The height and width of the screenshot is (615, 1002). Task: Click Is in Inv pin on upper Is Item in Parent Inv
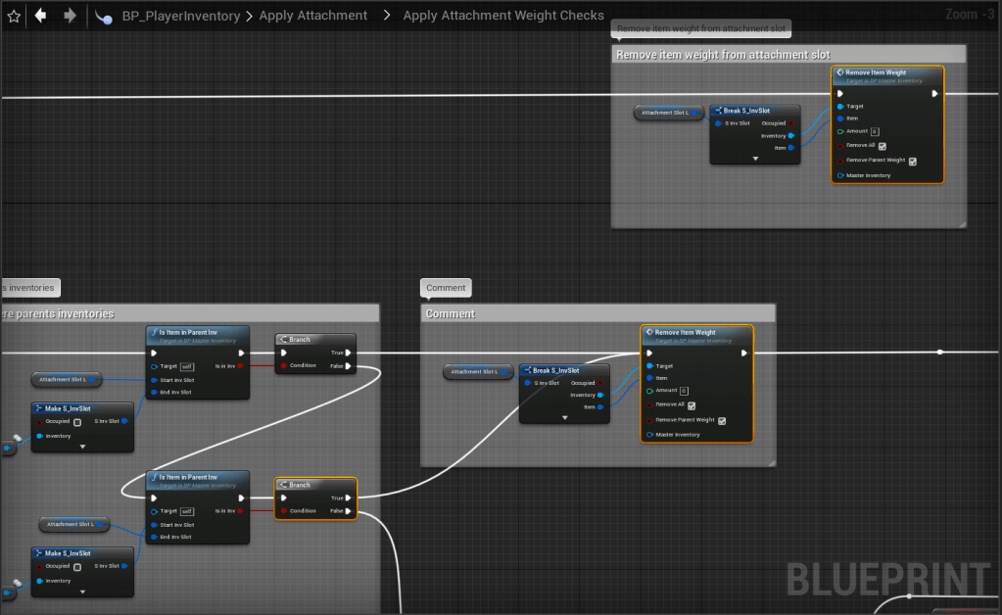click(x=241, y=366)
